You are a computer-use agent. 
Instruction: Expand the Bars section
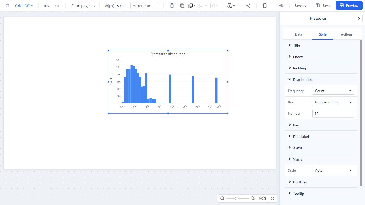pos(321,125)
